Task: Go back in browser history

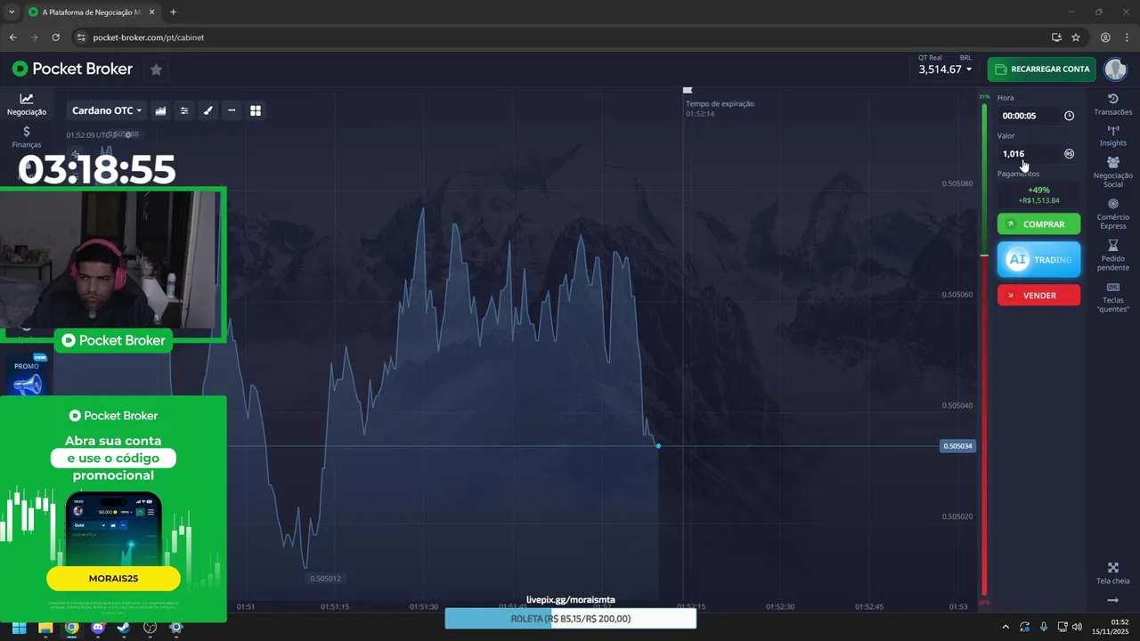Action: (x=13, y=37)
